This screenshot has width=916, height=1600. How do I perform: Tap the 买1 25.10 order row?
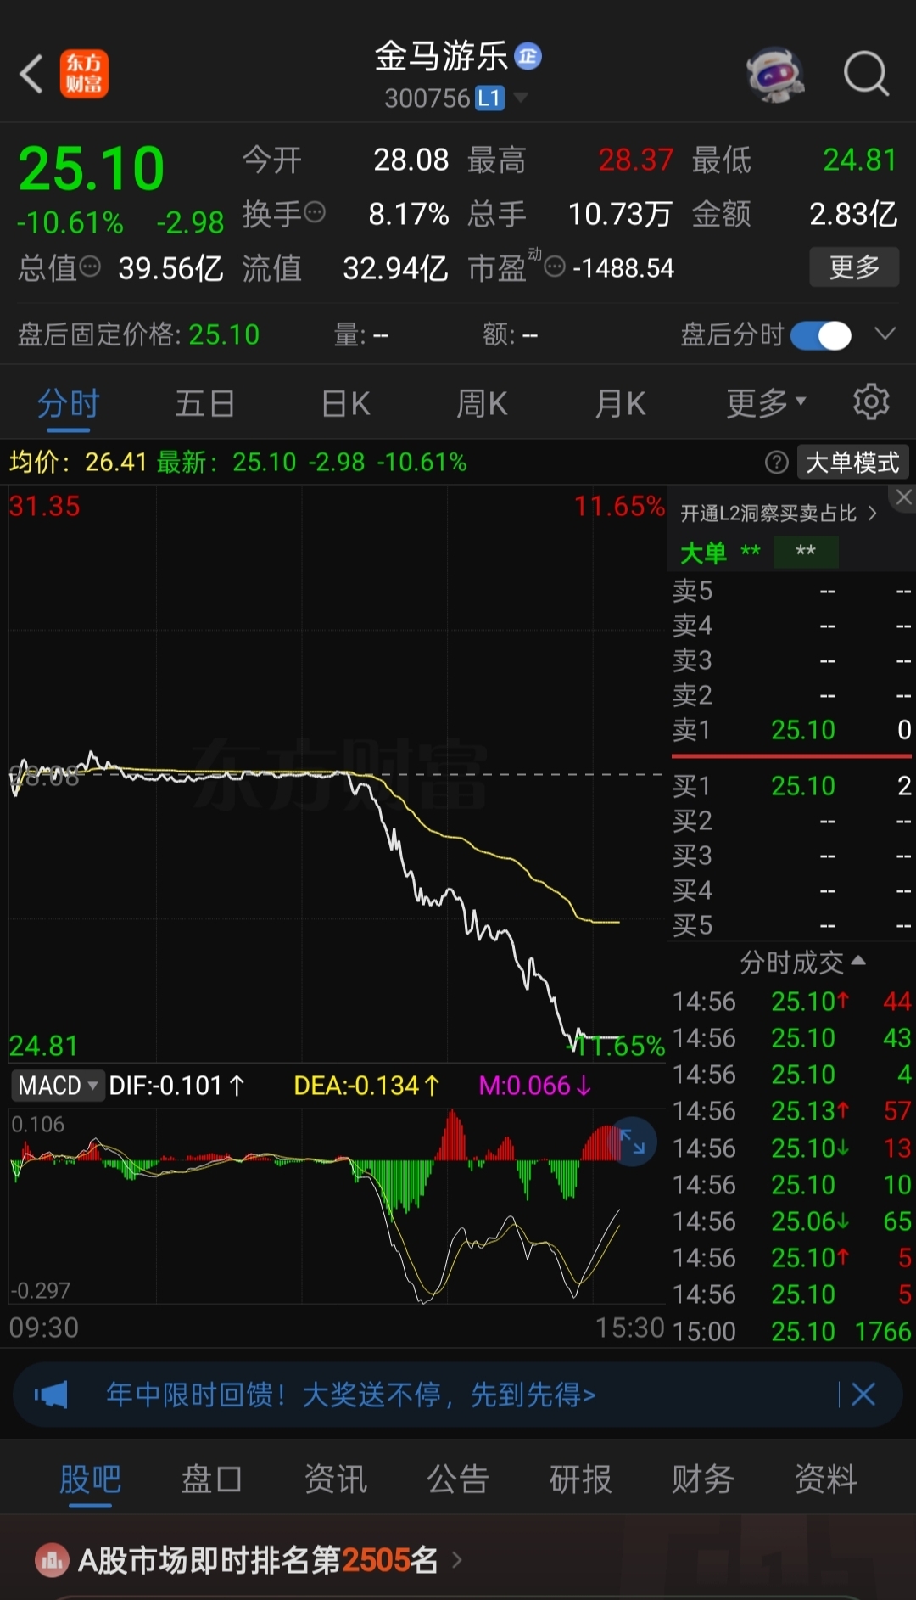tap(792, 786)
